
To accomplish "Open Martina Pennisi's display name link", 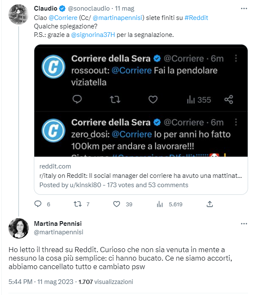I will point(58,224).
